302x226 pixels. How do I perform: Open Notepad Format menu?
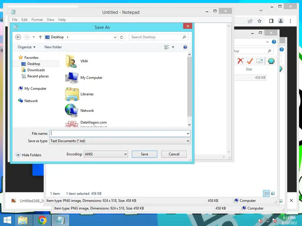tap(37, 20)
